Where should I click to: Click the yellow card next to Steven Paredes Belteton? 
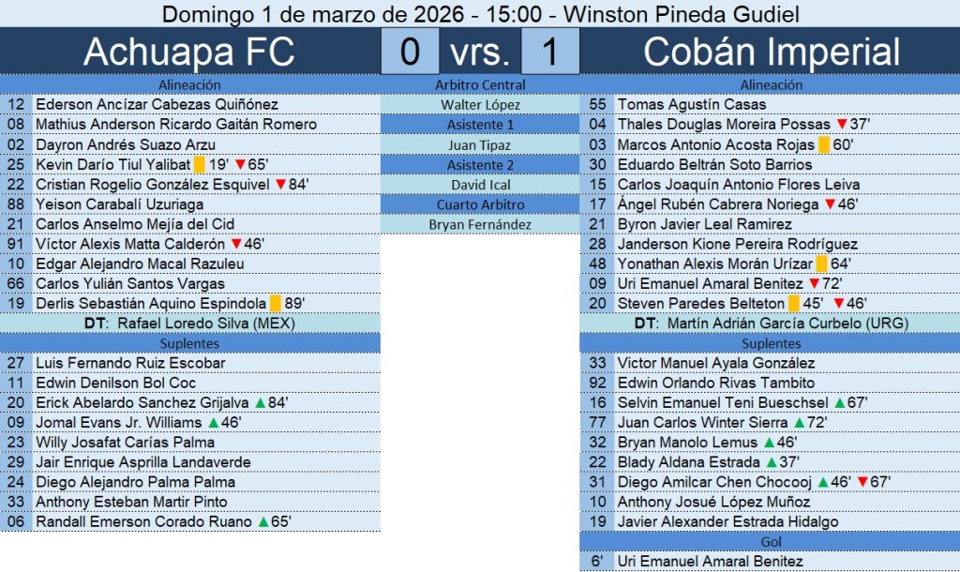coord(793,304)
